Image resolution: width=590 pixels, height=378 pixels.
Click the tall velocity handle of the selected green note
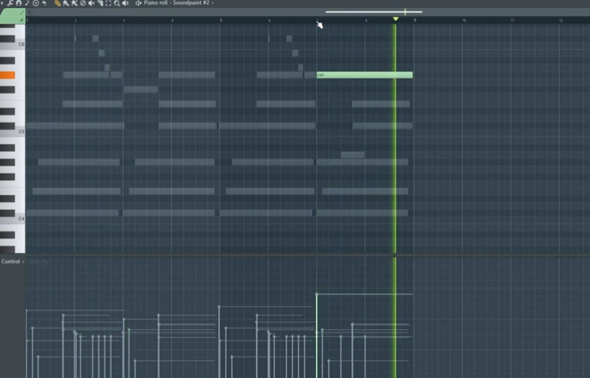(x=316, y=294)
